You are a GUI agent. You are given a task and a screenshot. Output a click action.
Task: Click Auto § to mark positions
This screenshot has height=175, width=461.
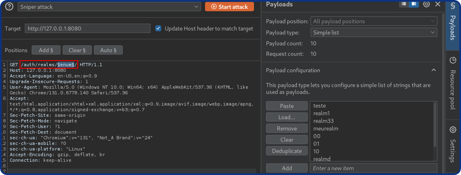point(108,50)
